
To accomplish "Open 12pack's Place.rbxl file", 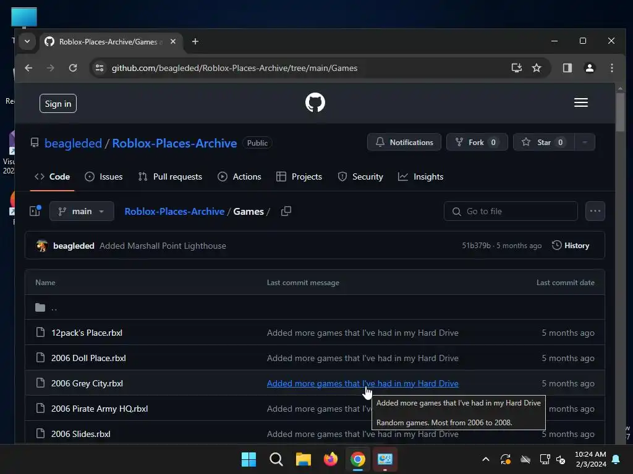I will coord(87,333).
